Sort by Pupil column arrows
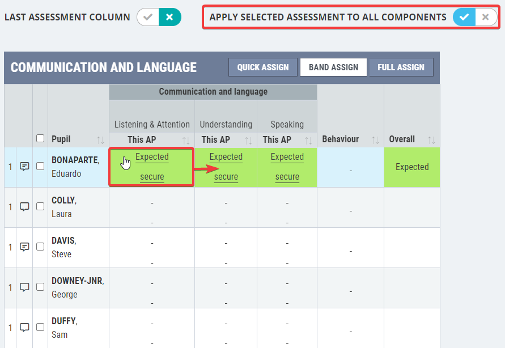This screenshot has height=348, width=505. click(100, 140)
